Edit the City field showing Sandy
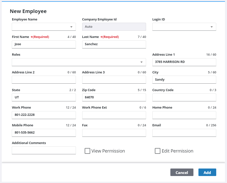 [184, 80]
